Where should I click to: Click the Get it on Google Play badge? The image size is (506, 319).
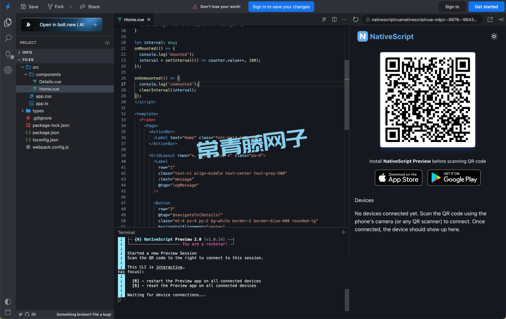point(454,178)
